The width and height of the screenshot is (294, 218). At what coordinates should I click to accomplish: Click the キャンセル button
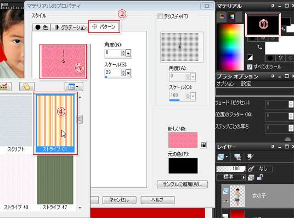tap(119, 200)
